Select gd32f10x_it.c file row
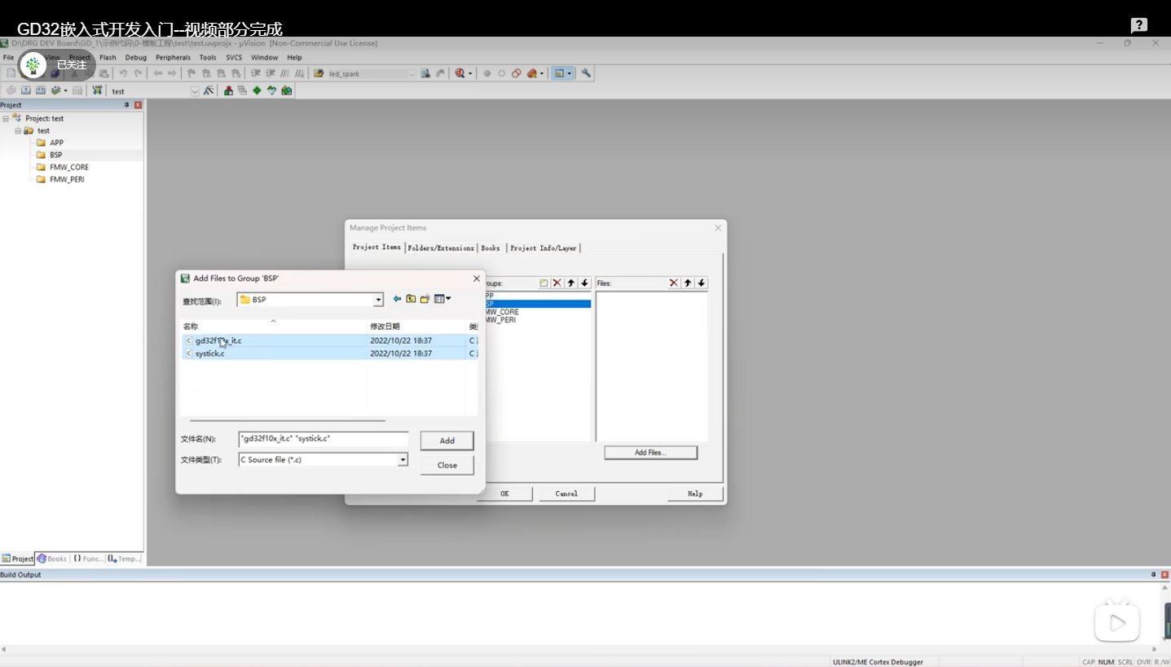This screenshot has height=667, width=1171. click(329, 340)
